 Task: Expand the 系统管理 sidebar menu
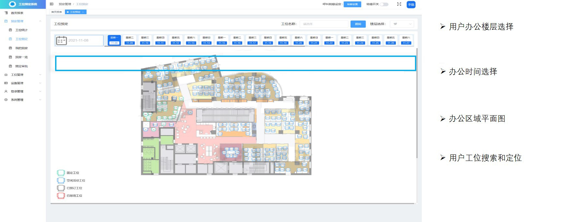(x=23, y=100)
